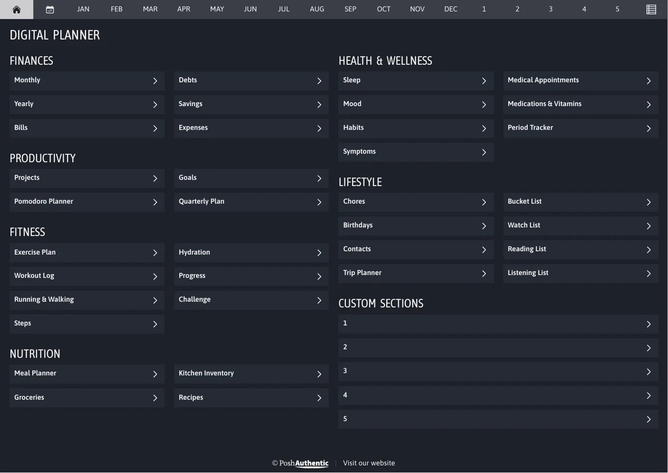Screen dimensions: 668x473
Task: Open the Groceries list
Action: pos(87,398)
